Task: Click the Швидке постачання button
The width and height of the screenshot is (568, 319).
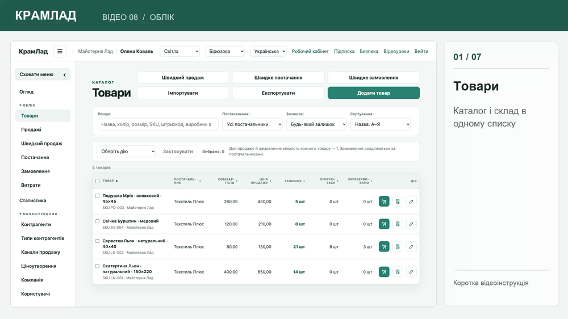Action: point(278,78)
